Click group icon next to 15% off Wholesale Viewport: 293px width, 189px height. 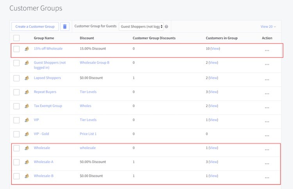(x=27, y=49)
